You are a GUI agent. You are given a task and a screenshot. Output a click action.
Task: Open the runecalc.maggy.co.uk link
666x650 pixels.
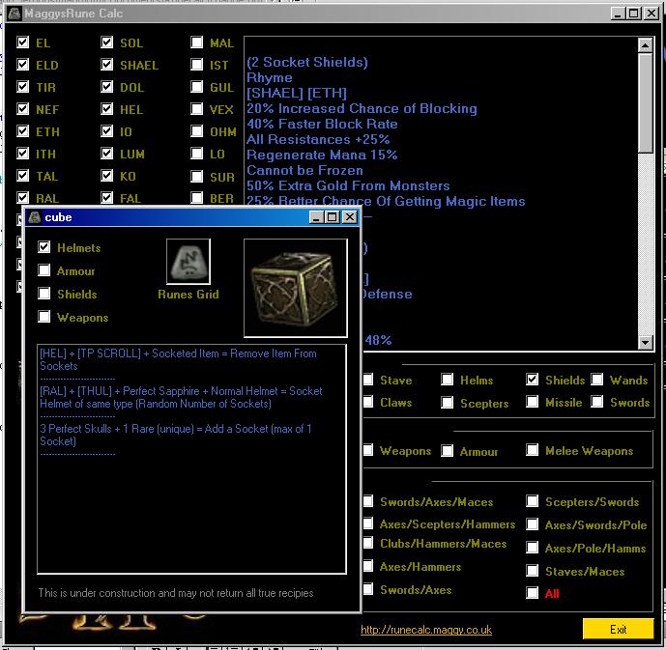tap(425, 630)
